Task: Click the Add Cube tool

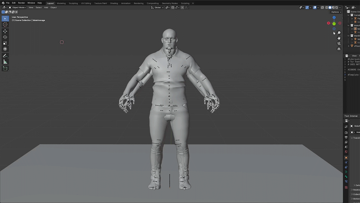Action: pos(5,69)
